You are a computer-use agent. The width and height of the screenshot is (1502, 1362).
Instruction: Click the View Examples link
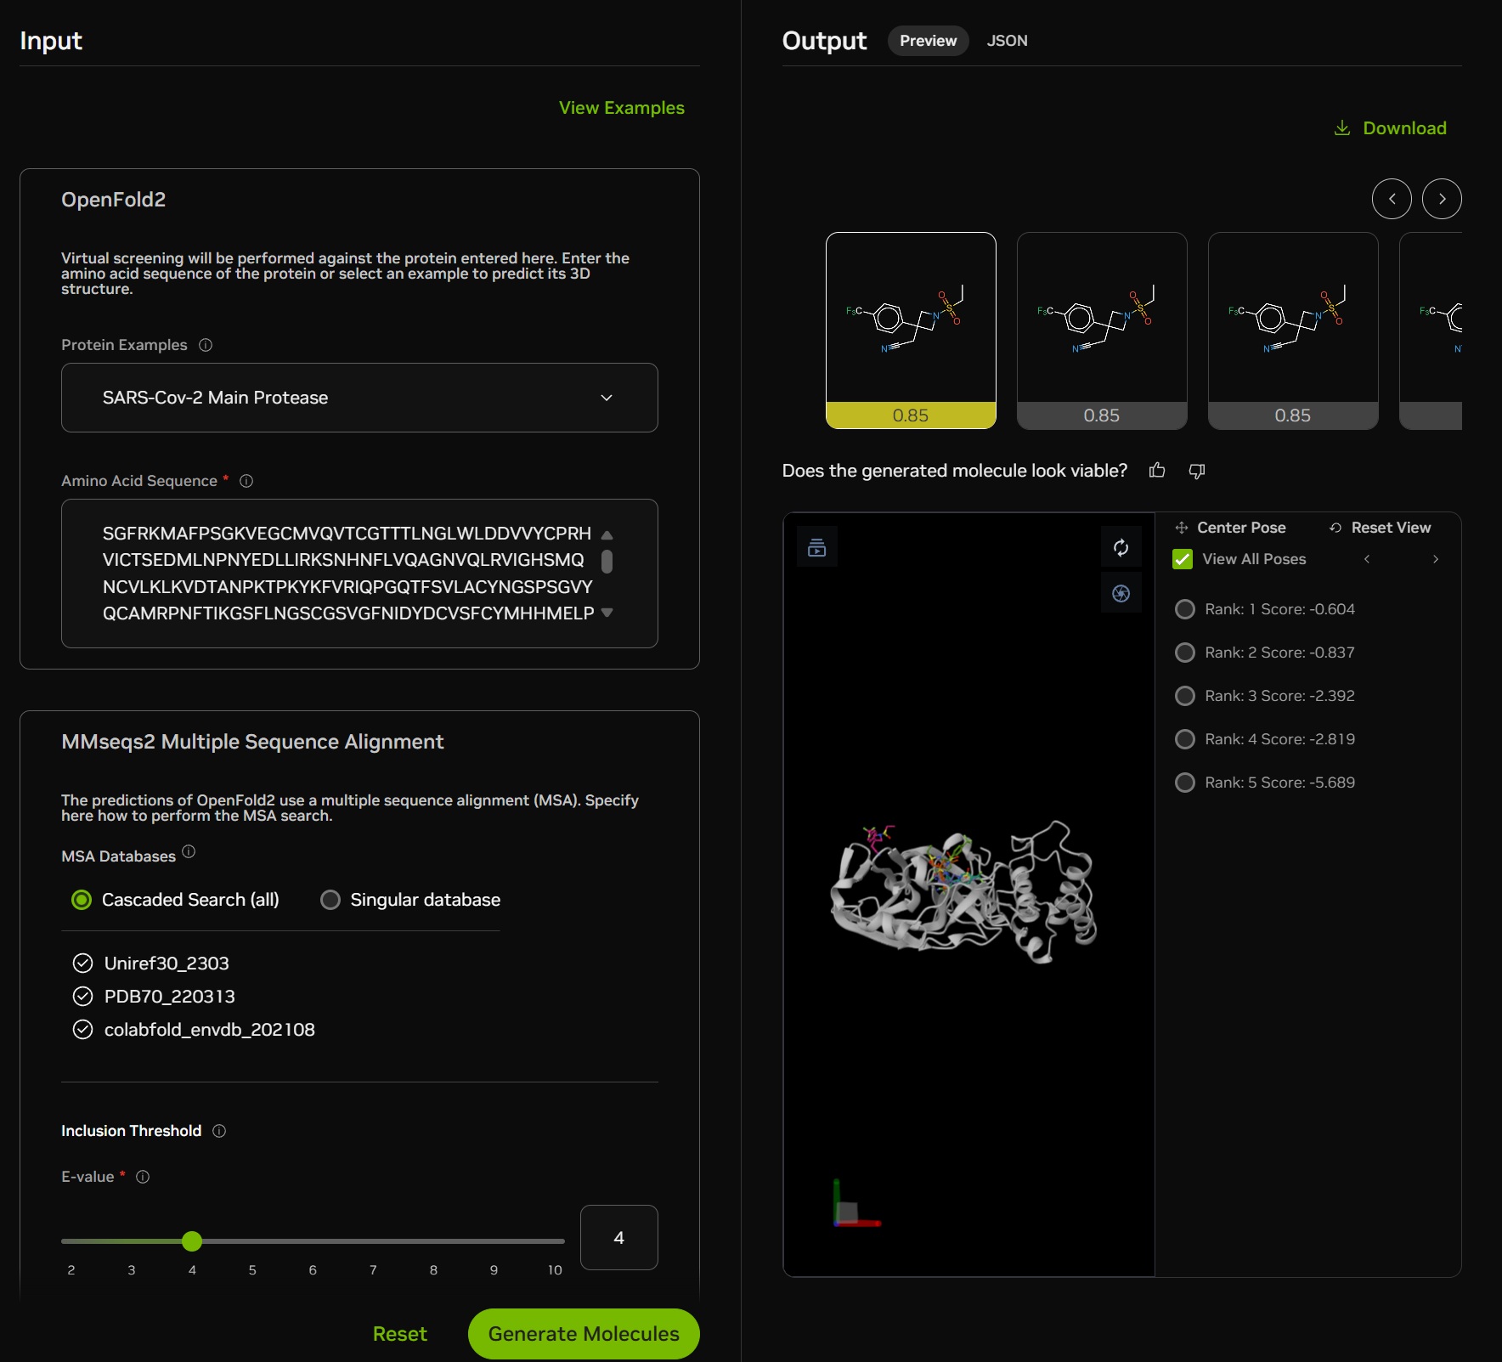(621, 108)
